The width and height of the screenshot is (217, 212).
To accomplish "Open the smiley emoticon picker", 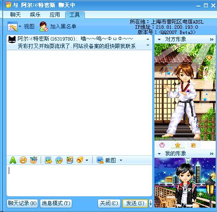I will click(23, 160).
